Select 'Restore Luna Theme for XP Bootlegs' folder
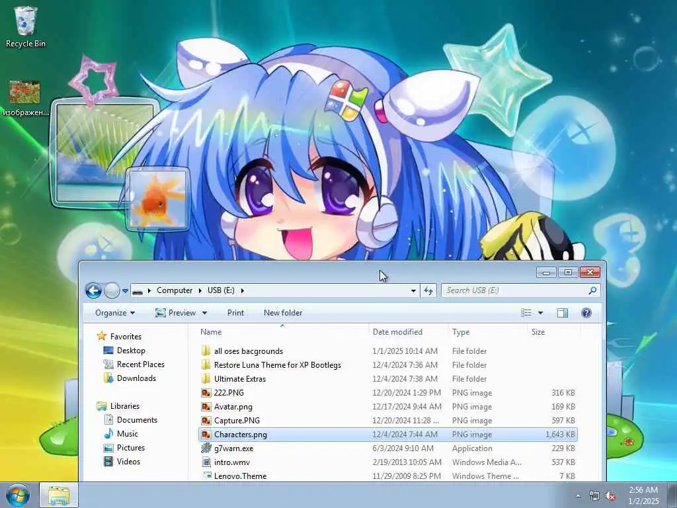Screen dimensions: 677x508 (x=387, y=365)
